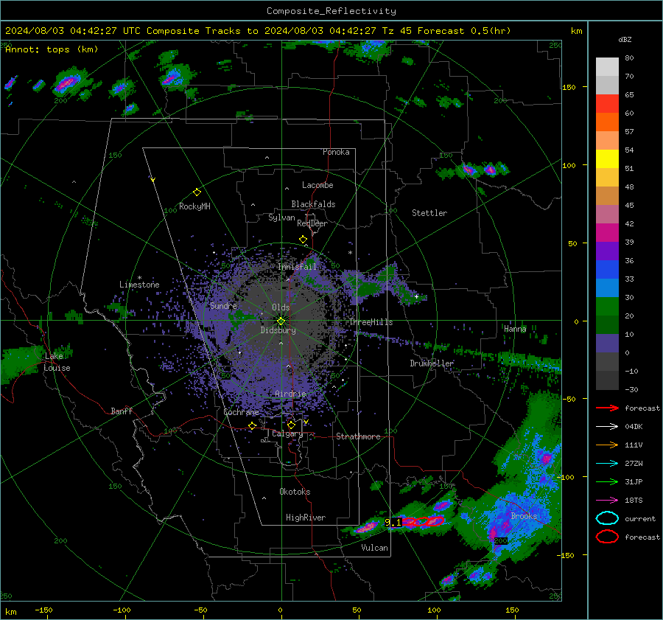Click the cyan current ellipse legend icon
Viewport: 663px width, 620px height.
click(x=607, y=518)
